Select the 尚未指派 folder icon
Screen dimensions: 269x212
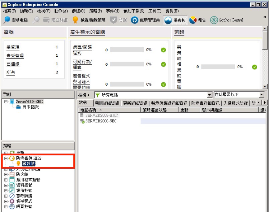[x=19, y=107]
